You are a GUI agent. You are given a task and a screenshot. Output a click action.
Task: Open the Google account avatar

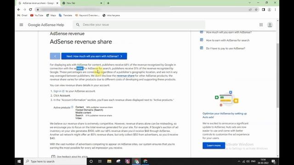click(x=270, y=25)
